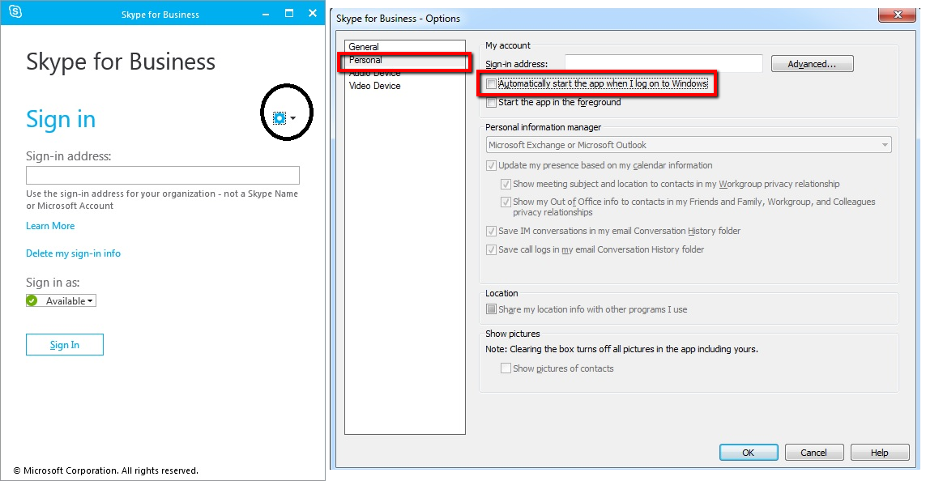This screenshot has width=926, height=481.
Task: Toggle Save IM conversations checkbox
Action: 491,232
